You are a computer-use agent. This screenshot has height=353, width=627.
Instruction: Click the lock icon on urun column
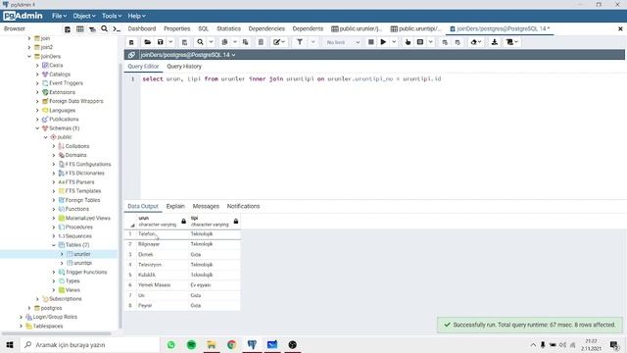coord(183,221)
